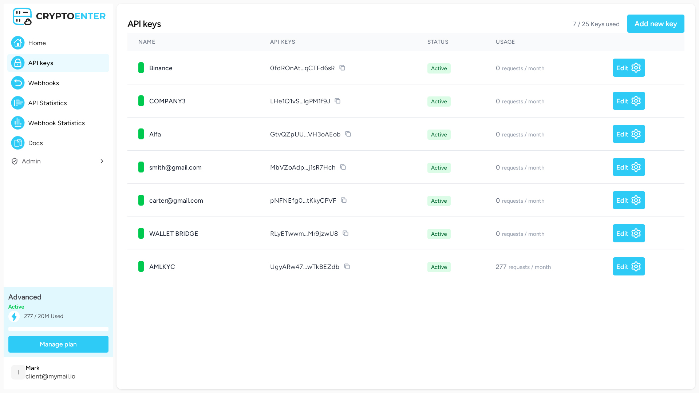Click the Active status badge for Alfa
699x393 pixels.
click(x=439, y=135)
